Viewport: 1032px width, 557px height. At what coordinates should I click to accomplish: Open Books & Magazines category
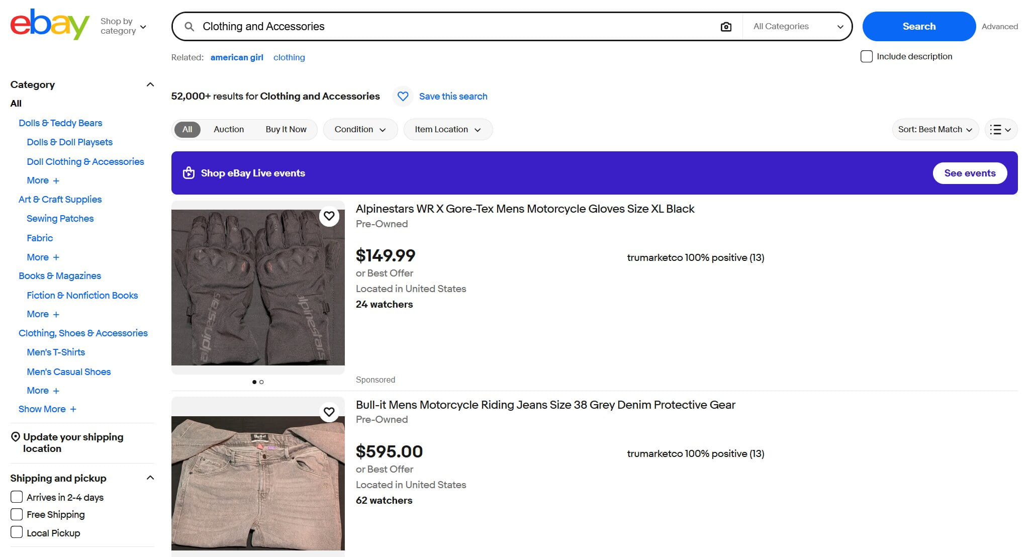click(x=60, y=276)
